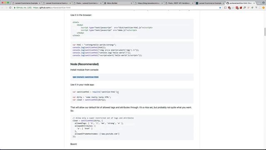
Task: Click GitHub favicon on the sanitize-html tab
Action: point(228,3)
